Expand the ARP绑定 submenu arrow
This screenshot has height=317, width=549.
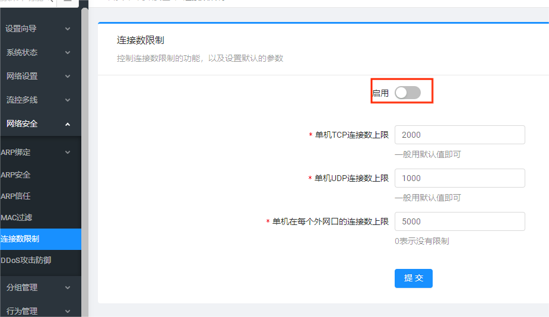click(x=68, y=152)
